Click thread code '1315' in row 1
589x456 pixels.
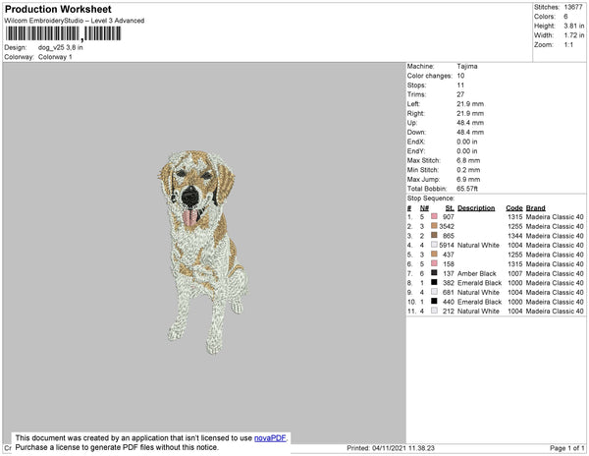coord(515,217)
